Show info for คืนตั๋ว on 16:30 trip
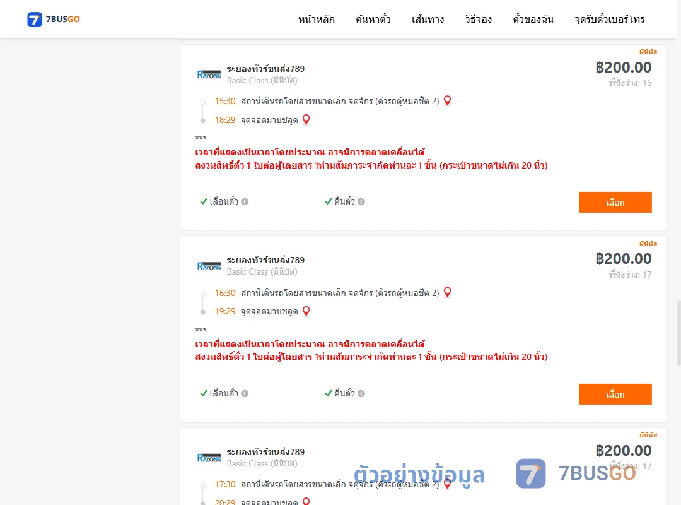This screenshot has width=681, height=505. pyautogui.click(x=361, y=394)
